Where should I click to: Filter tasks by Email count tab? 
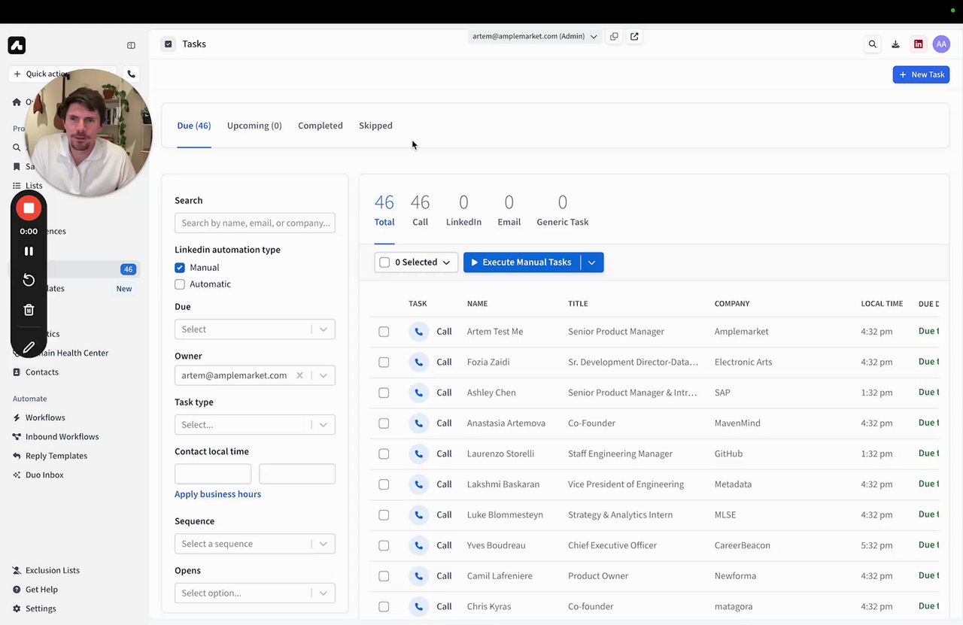(509, 210)
